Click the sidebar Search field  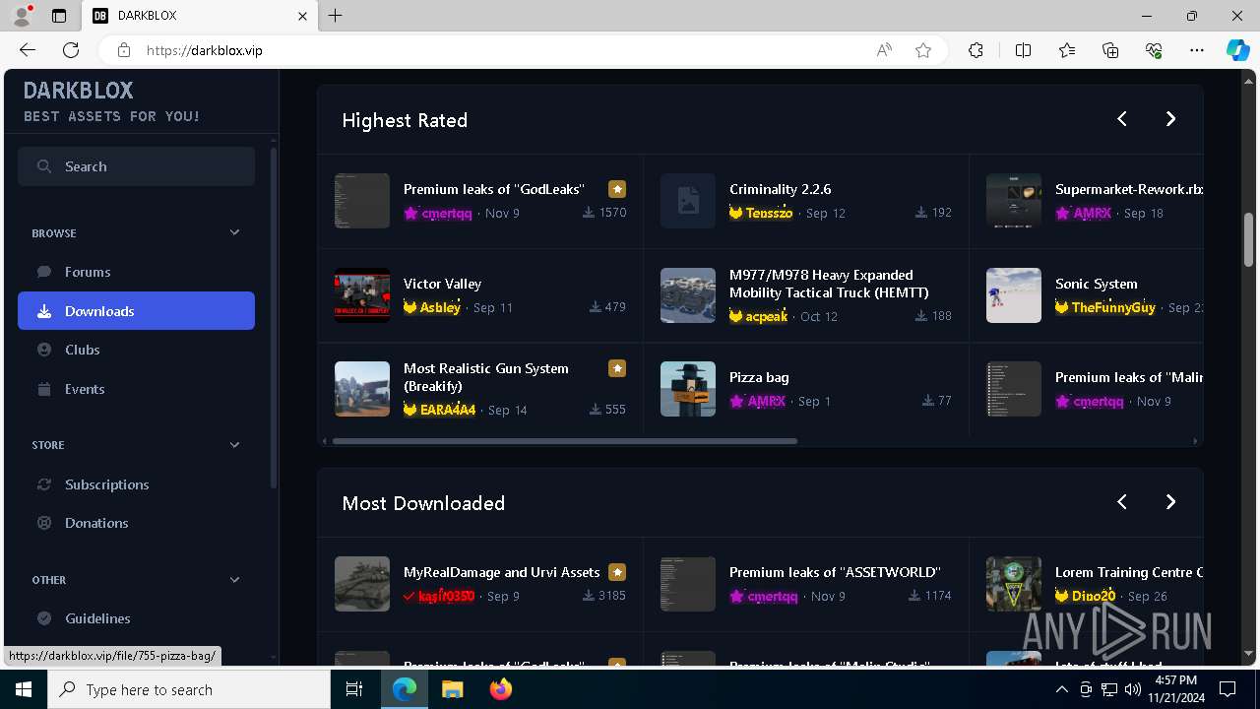[x=136, y=166]
